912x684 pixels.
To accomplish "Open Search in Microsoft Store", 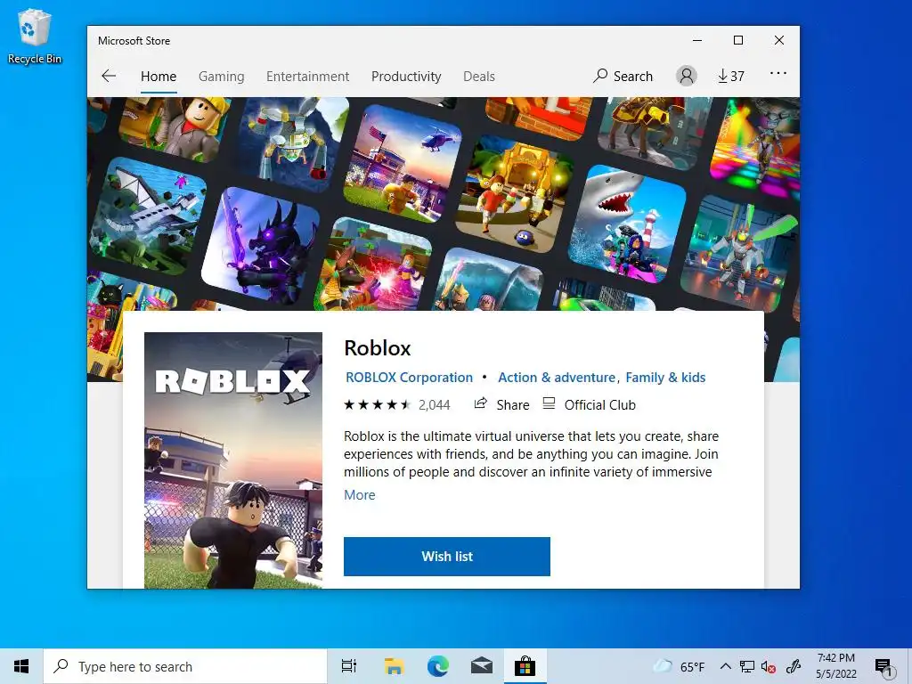I will pos(623,77).
